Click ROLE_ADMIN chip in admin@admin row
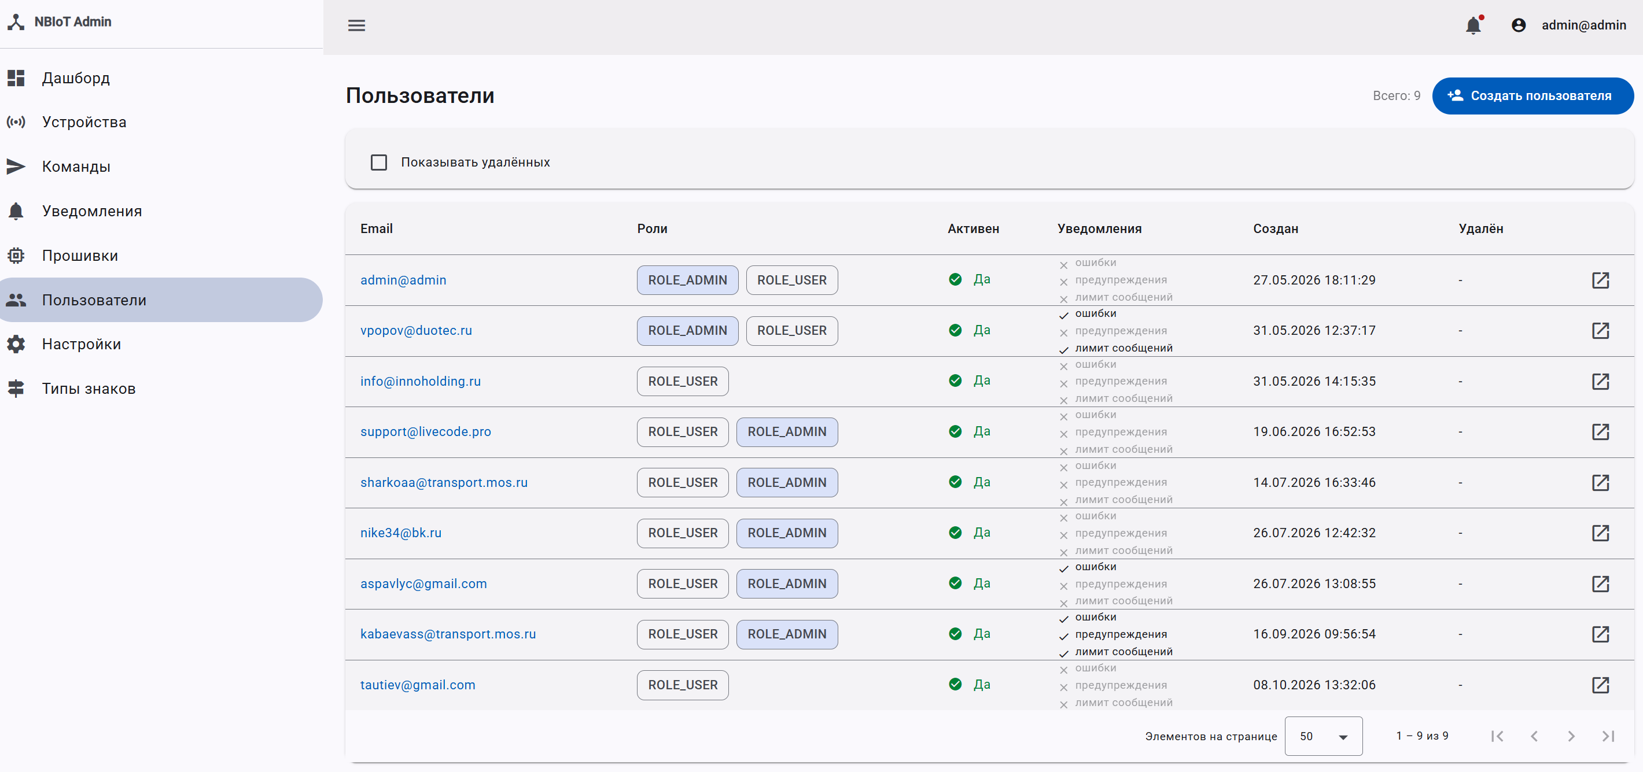Screen dimensions: 1643x772 [687, 280]
